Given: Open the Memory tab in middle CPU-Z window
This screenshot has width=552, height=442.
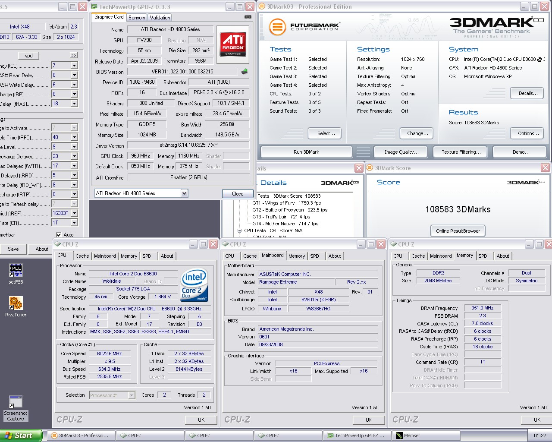Looking at the screenshot, I should pos(297,256).
